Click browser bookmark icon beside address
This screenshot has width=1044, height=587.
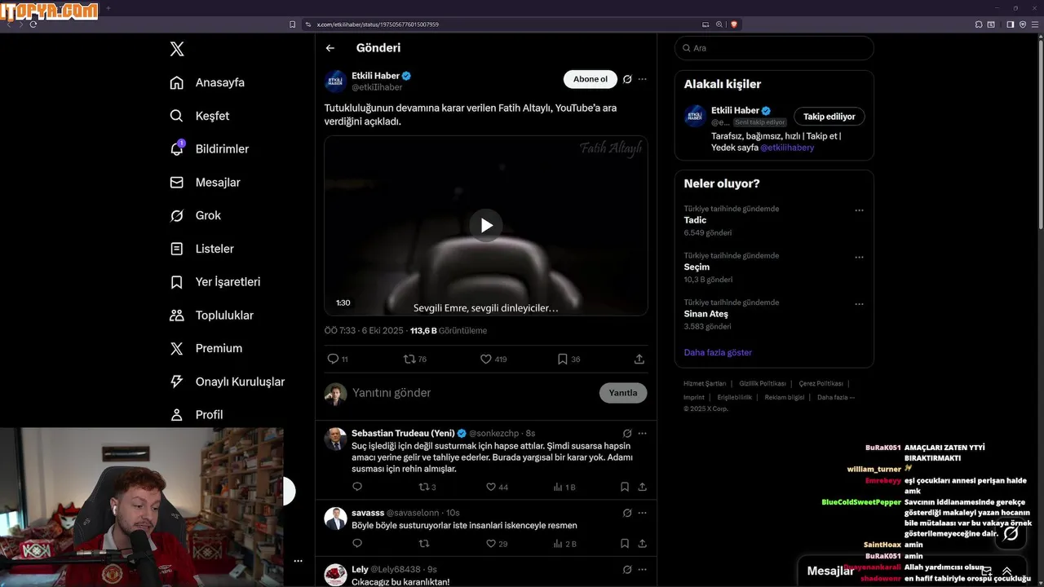tap(292, 24)
